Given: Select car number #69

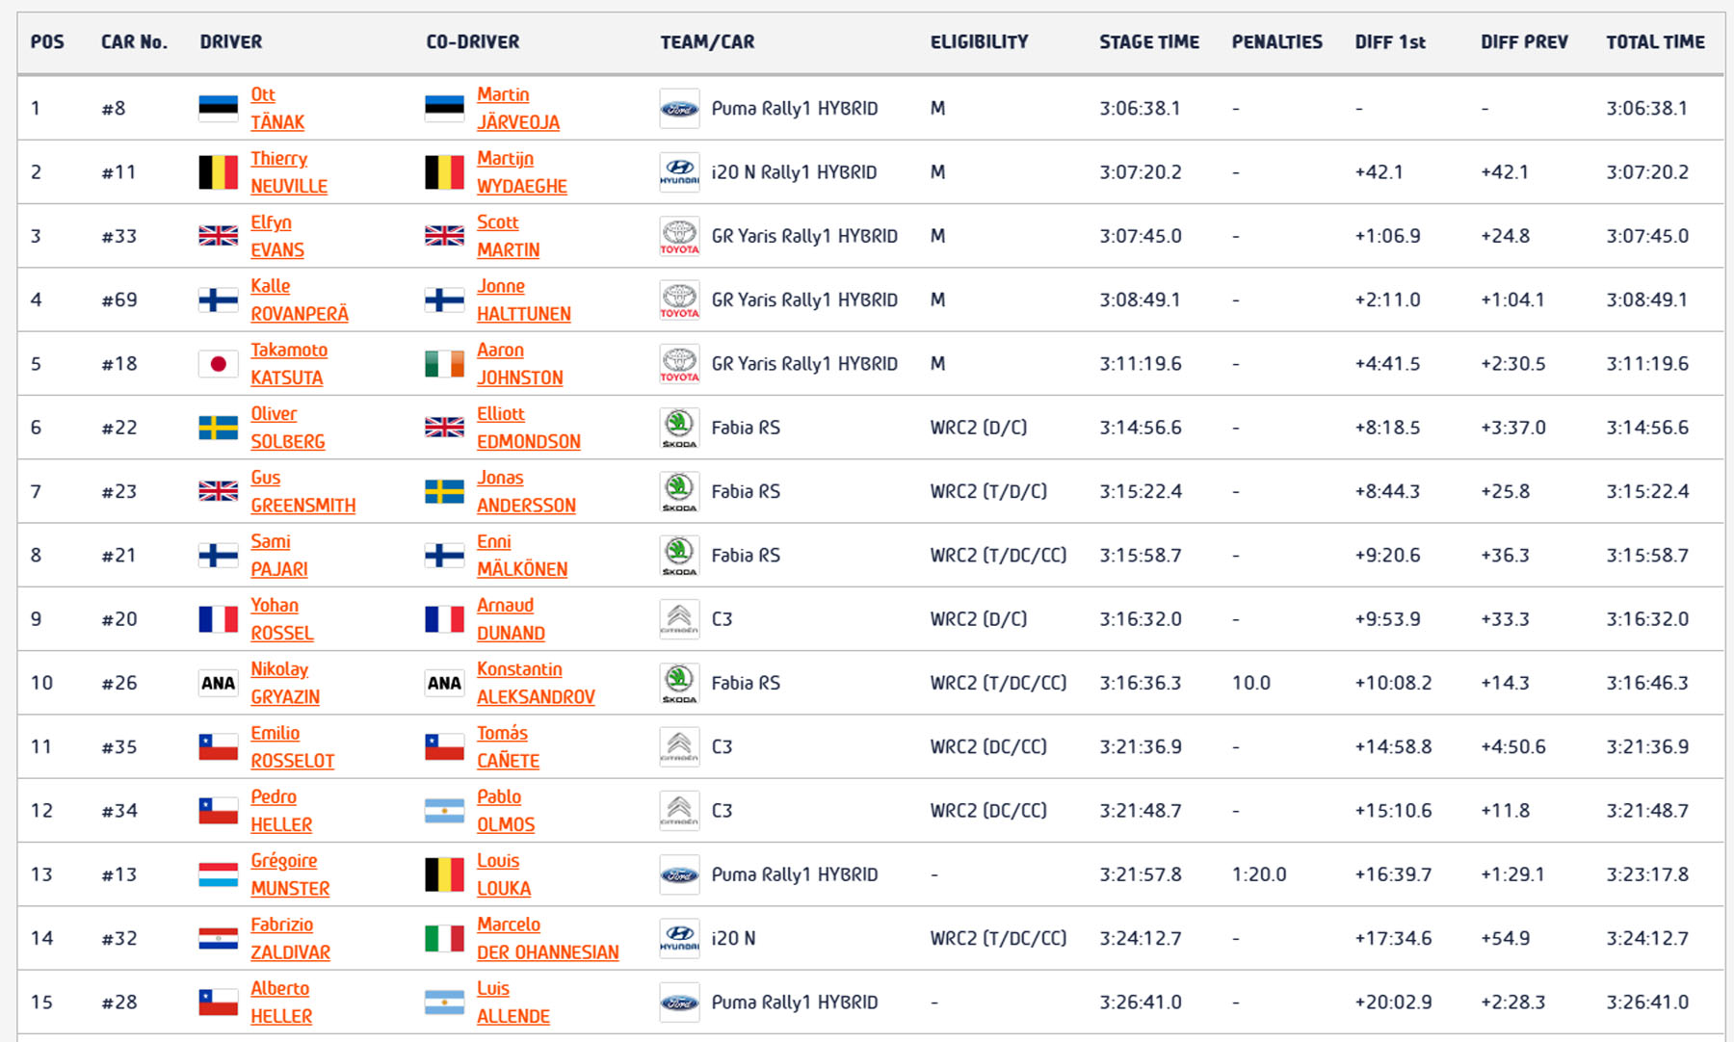Looking at the screenshot, I should pyautogui.click(x=119, y=300).
